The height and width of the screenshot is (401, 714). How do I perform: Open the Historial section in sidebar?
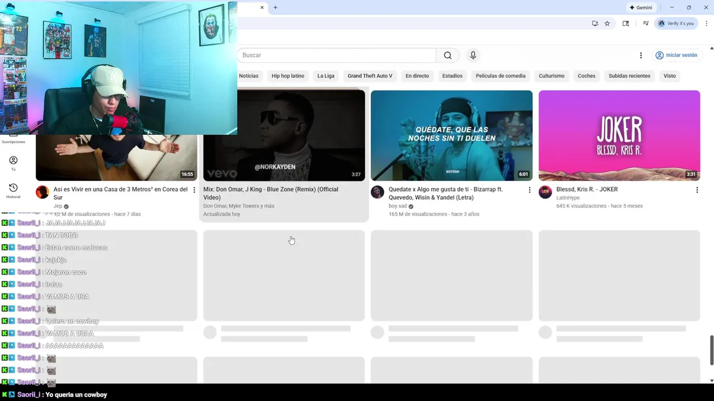pyautogui.click(x=13, y=190)
